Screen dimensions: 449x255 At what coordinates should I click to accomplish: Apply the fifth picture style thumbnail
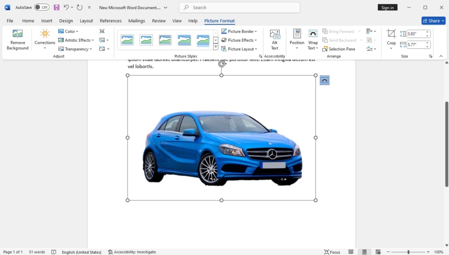click(203, 40)
